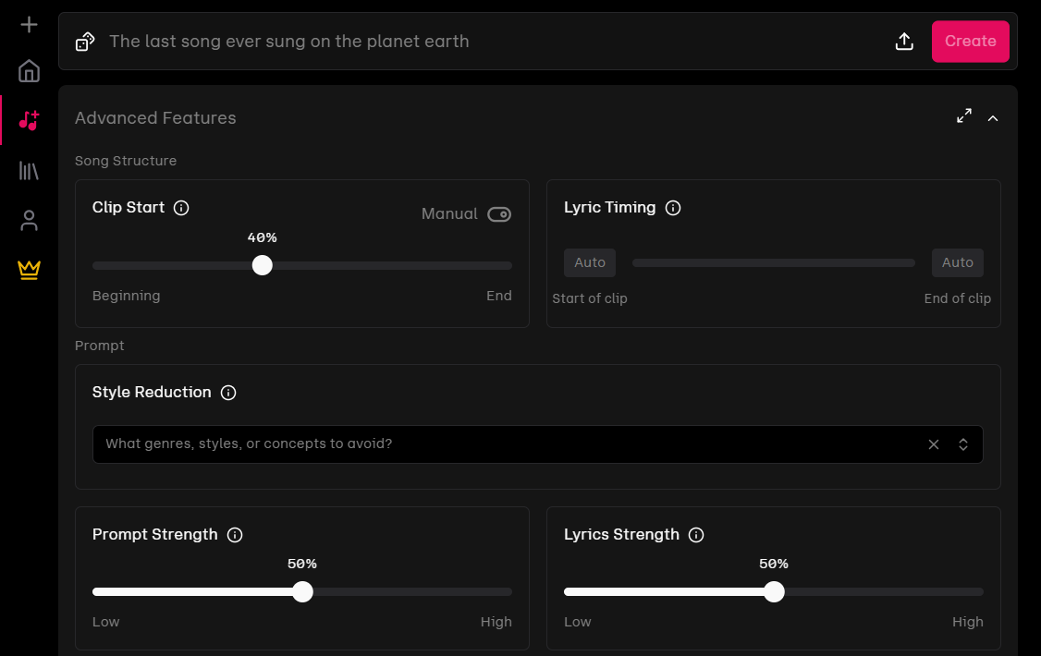The width and height of the screenshot is (1041, 656).
Task: Click the dice random prompt icon
Action: point(85,42)
